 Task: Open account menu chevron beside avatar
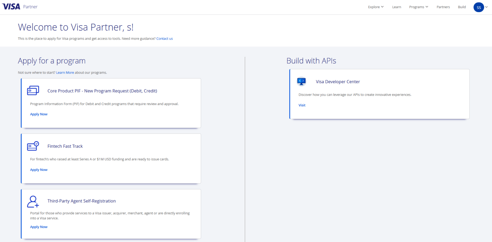click(x=487, y=7)
